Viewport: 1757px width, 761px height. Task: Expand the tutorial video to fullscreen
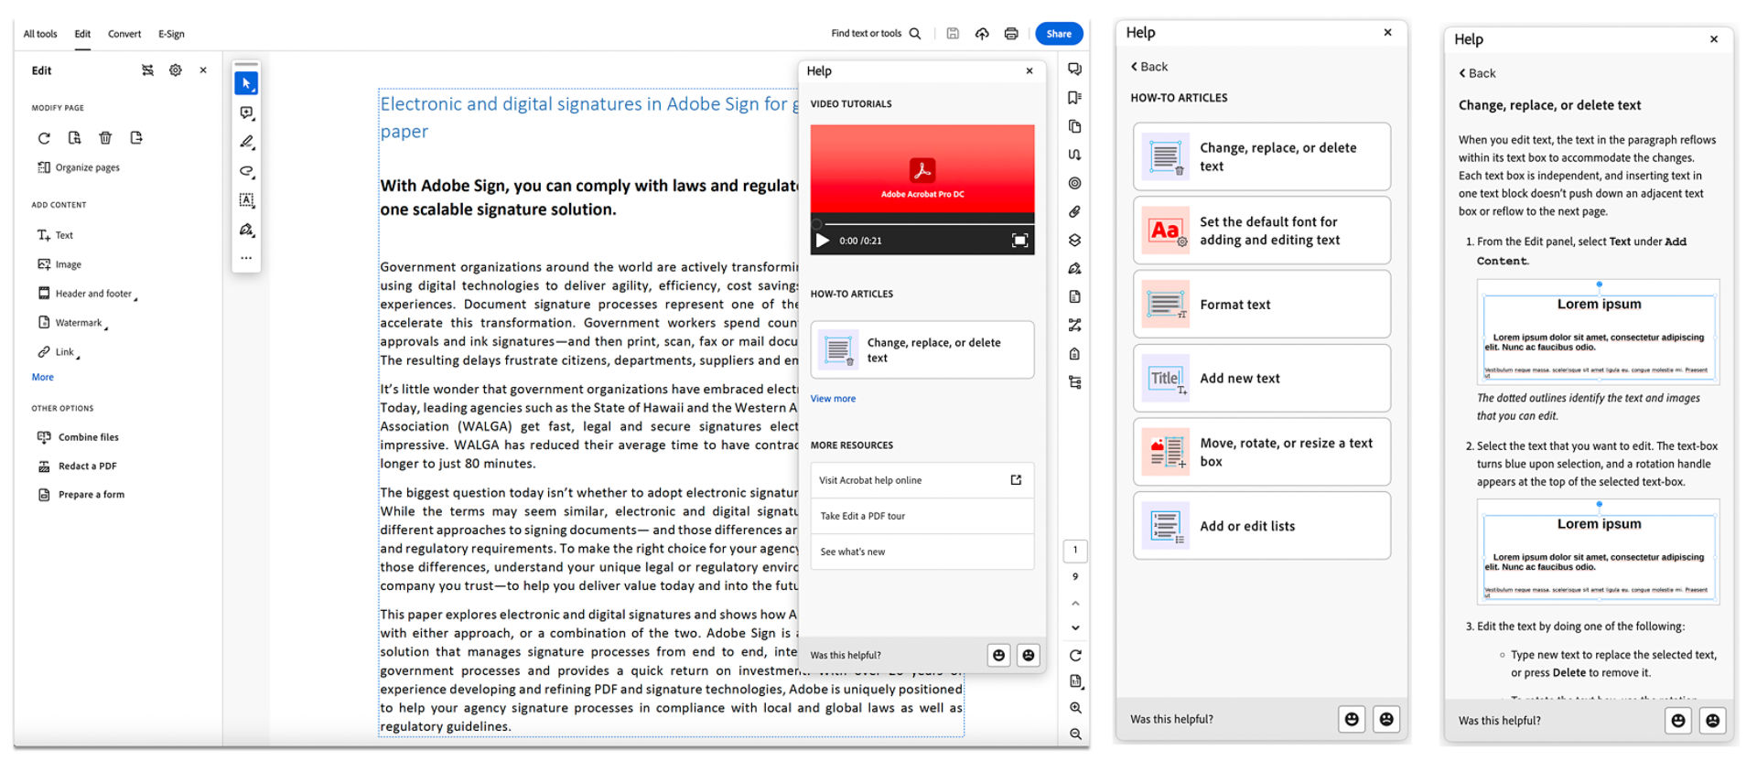[x=1019, y=241]
